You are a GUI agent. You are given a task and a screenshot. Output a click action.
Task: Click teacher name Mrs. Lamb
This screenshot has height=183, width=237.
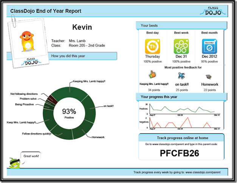point(77,41)
